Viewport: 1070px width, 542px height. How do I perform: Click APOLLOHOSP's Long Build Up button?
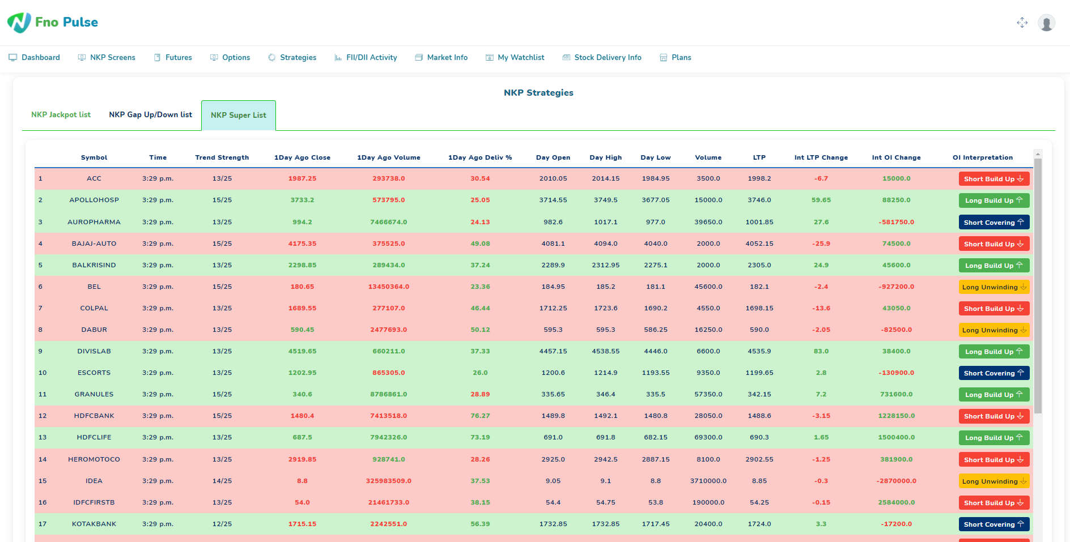pyautogui.click(x=993, y=200)
